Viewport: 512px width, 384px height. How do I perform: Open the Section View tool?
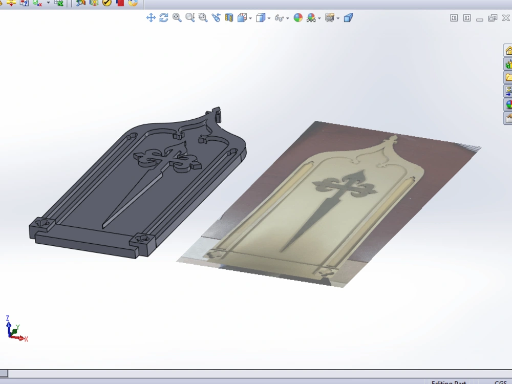pyautogui.click(x=228, y=17)
